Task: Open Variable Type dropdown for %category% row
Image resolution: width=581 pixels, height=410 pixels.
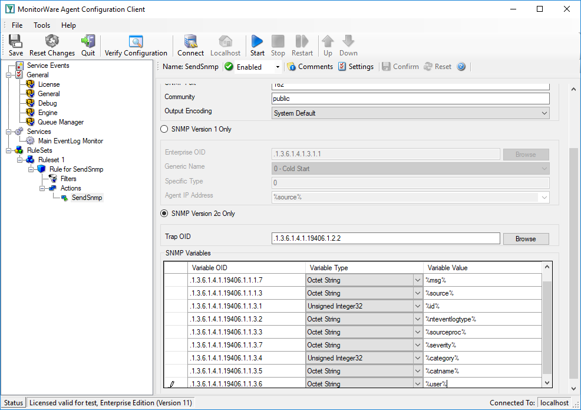Action: [x=418, y=358]
